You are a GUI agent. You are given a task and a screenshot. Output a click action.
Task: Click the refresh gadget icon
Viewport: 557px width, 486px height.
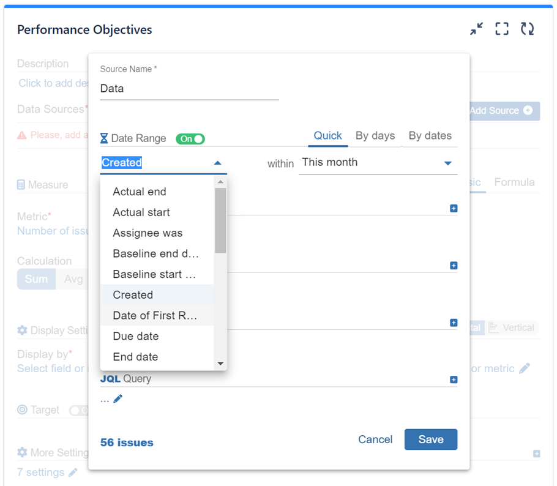(x=527, y=29)
